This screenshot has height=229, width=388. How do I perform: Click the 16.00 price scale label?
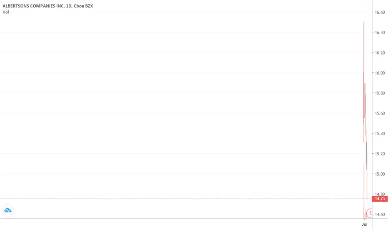(x=380, y=73)
